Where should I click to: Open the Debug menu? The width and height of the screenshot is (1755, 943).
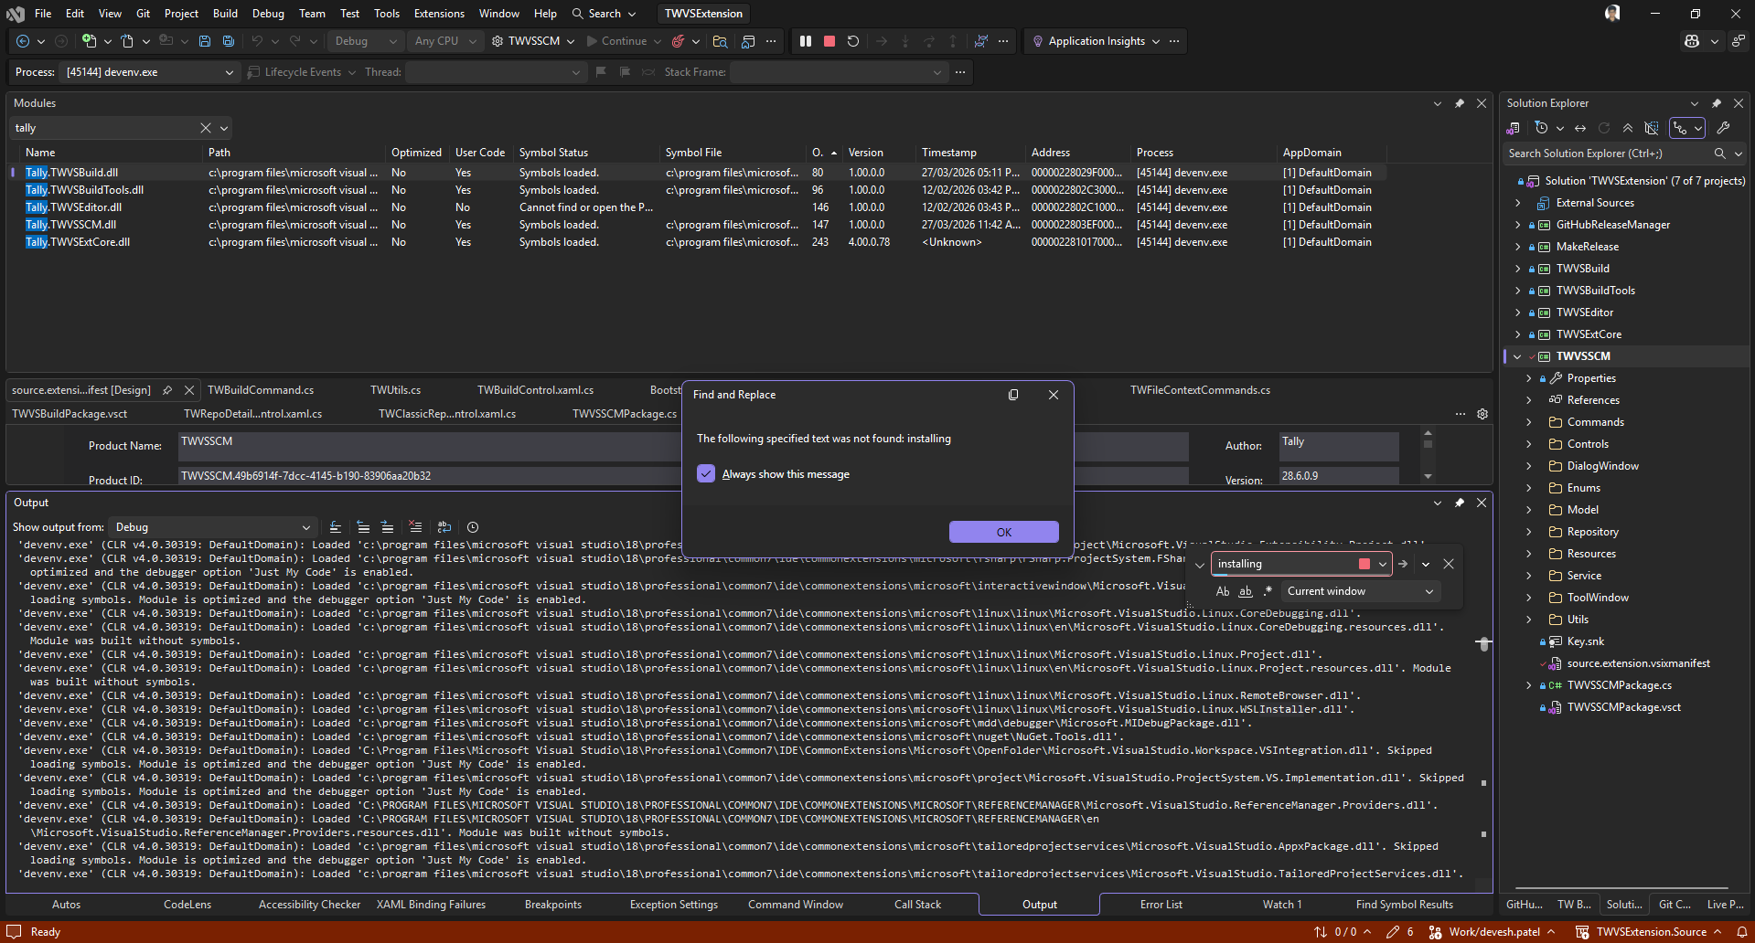(268, 14)
